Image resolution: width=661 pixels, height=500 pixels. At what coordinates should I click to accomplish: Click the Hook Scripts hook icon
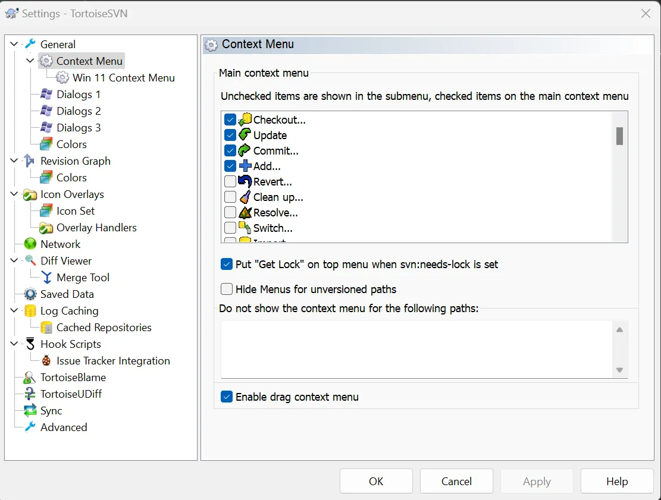(30, 344)
